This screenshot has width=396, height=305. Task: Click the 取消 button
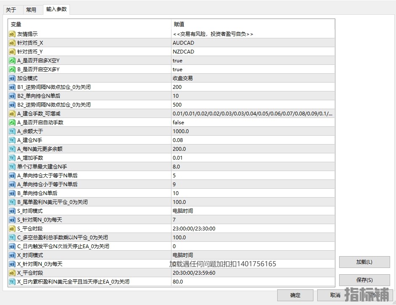click(335, 295)
